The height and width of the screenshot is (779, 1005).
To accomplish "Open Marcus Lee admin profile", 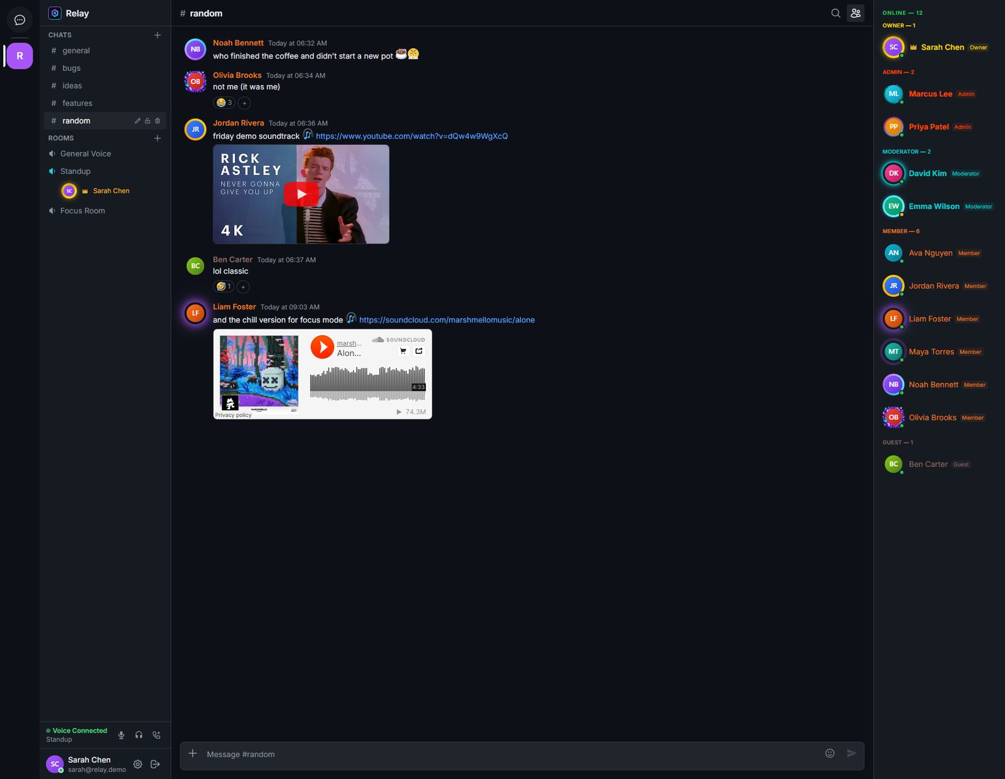I will 939,94.
